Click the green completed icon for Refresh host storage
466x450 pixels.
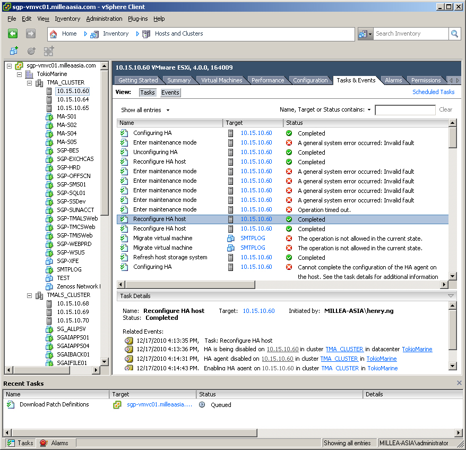tap(289, 258)
